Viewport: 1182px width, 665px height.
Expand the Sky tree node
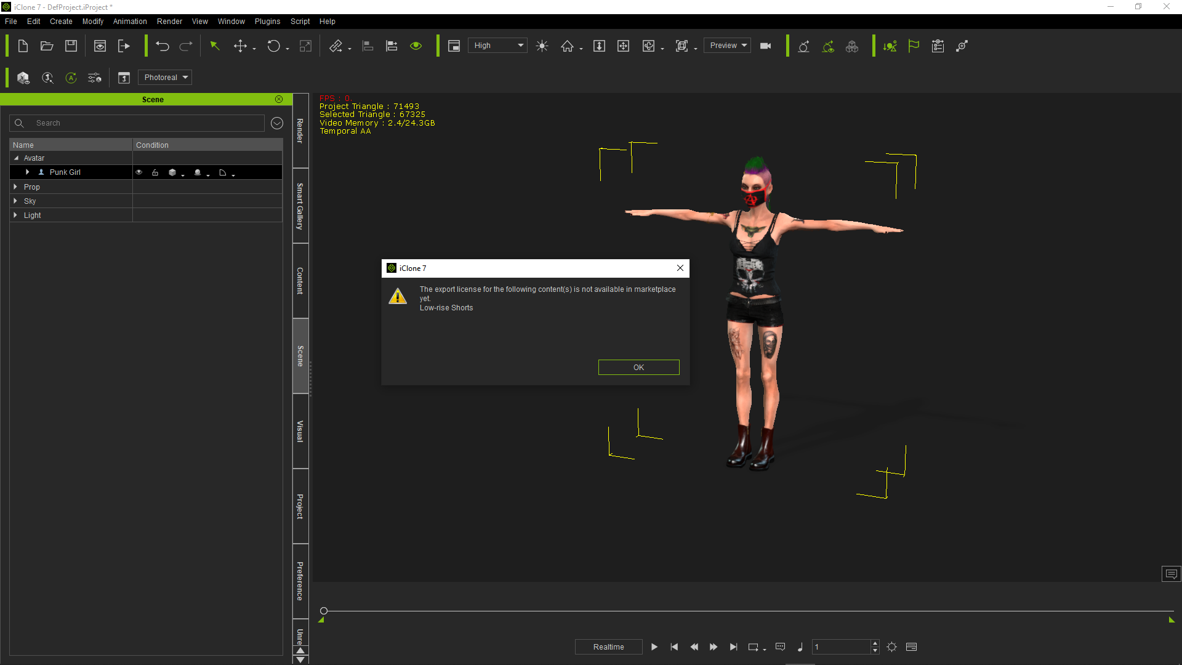tap(15, 201)
